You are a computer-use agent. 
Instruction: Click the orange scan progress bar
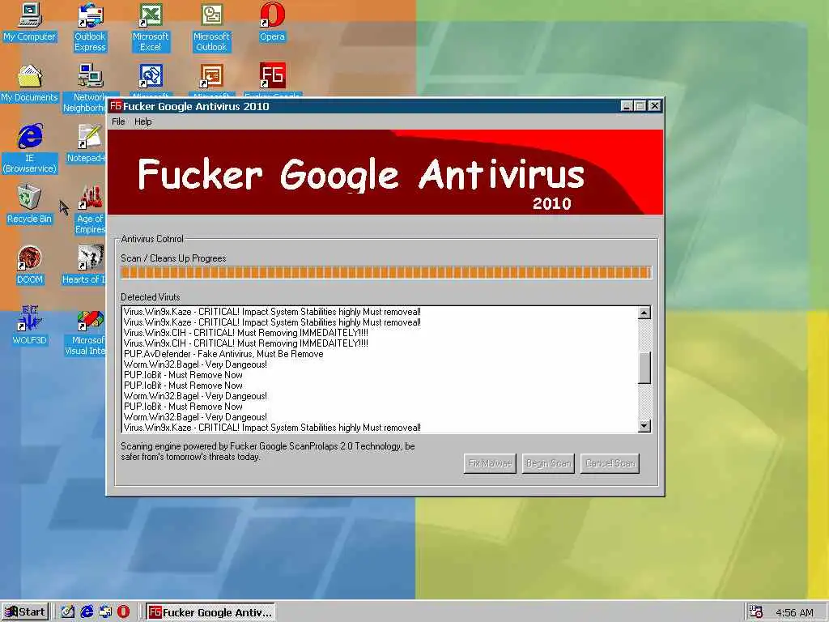pyautogui.click(x=386, y=272)
